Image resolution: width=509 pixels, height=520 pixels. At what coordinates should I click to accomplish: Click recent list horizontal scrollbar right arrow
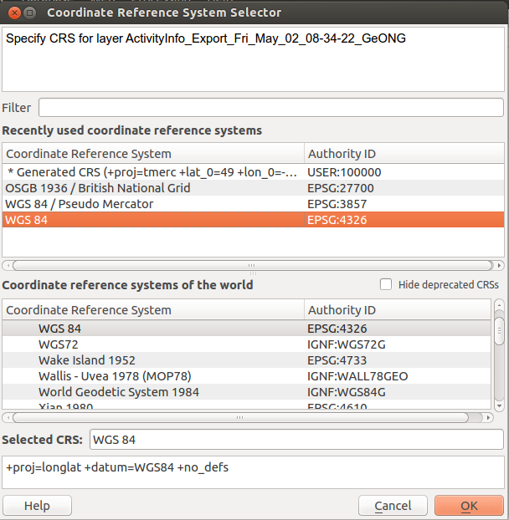tap(499, 265)
